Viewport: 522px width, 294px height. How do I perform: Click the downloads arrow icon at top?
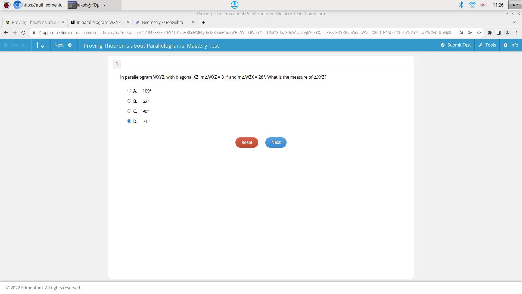[x=234, y=5]
